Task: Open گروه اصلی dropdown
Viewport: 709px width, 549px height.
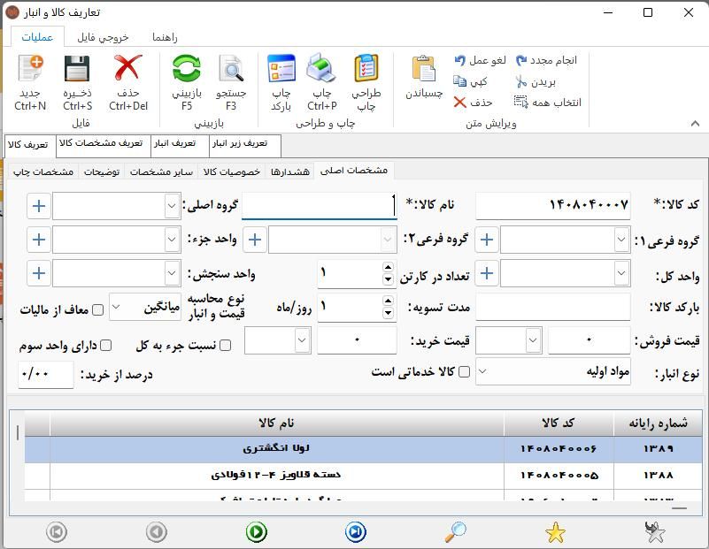Action: [x=172, y=206]
